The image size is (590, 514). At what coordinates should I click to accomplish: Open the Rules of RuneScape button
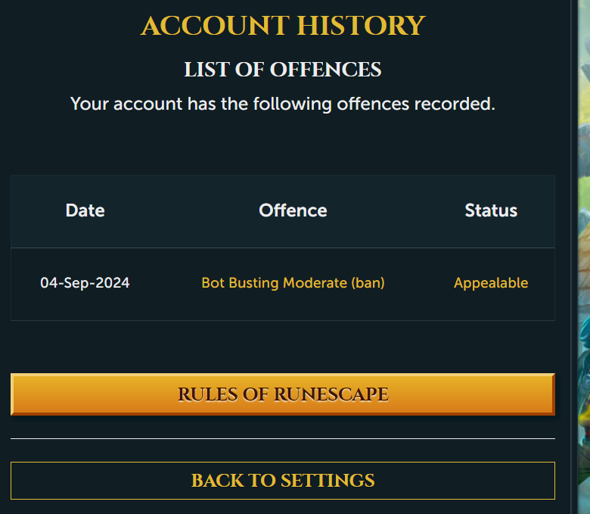pos(283,394)
